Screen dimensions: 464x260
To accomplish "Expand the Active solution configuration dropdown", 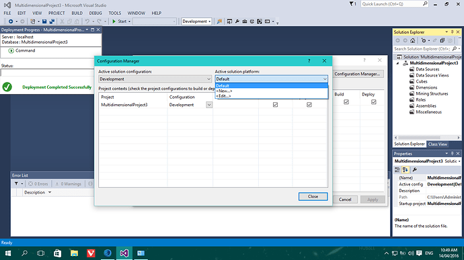I will tap(155, 79).
